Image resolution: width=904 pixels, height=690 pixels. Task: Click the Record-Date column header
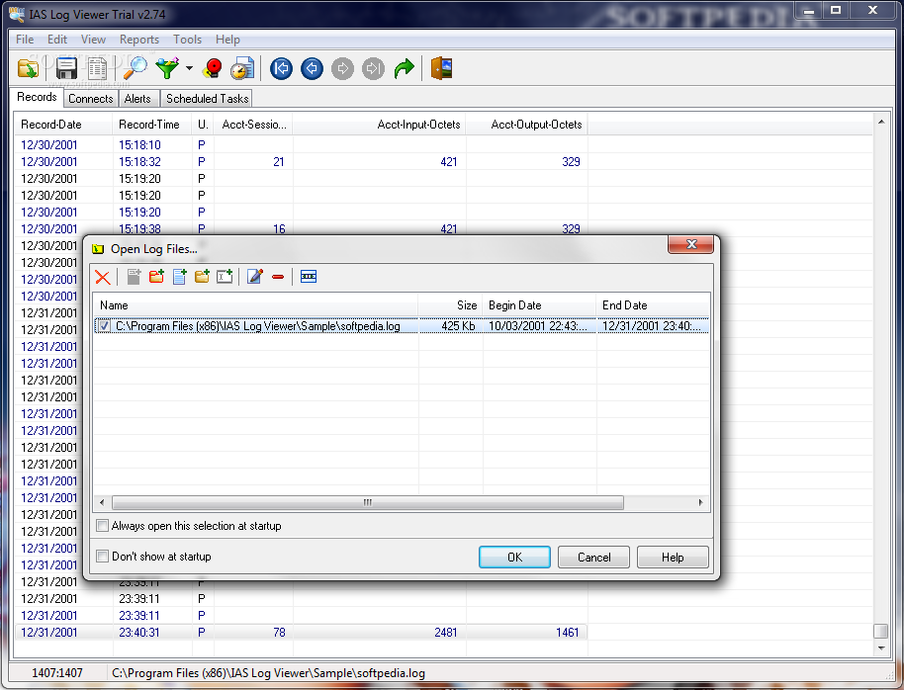tap(63, 125)
